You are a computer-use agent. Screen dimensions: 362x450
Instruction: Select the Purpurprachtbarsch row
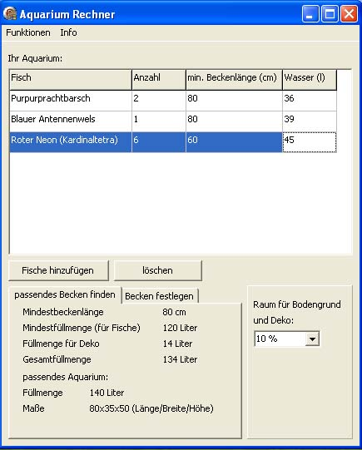click(x=173, y=101)
